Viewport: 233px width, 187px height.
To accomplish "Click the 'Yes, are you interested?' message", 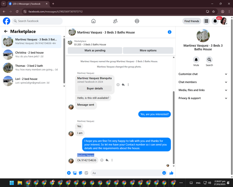I will pyautogui.click(x=155, y=114).
